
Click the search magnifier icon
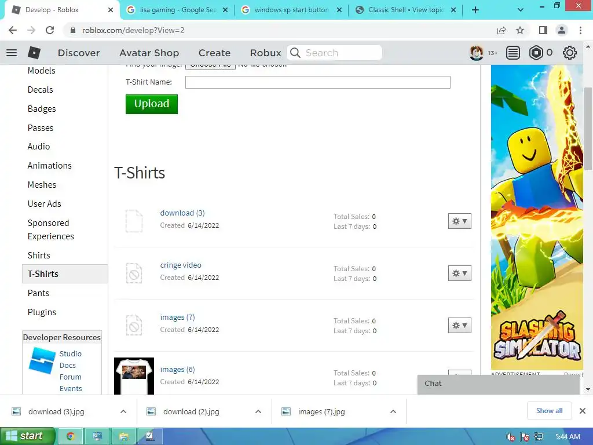point(295,53)
